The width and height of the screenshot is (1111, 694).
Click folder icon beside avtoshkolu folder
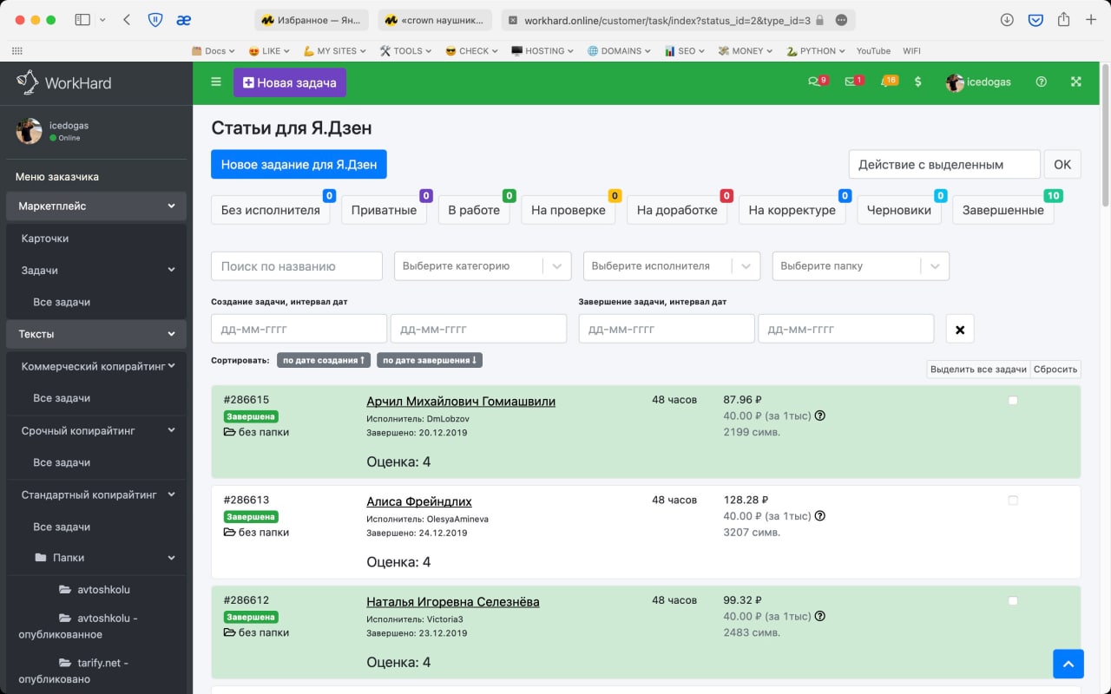[65, 589]
